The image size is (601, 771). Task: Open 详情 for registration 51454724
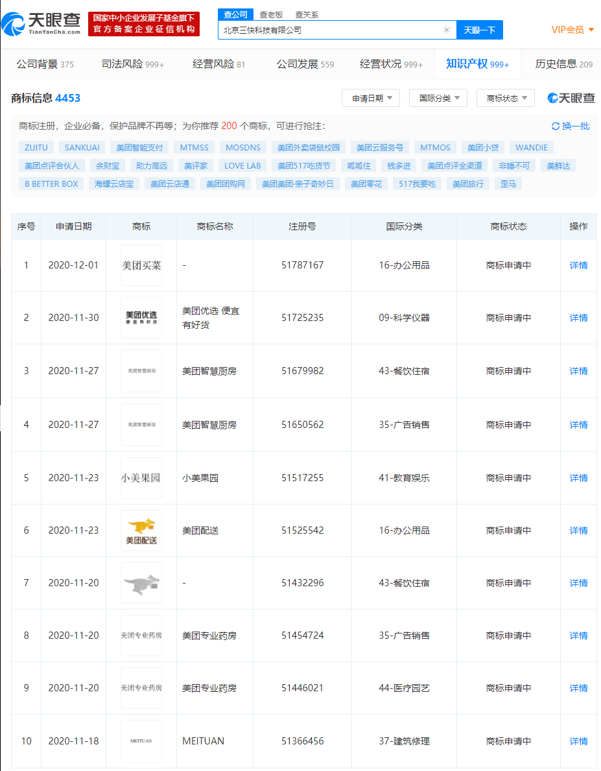[578, 635]
